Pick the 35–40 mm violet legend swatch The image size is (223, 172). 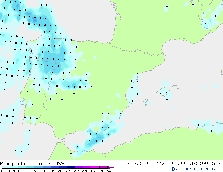87,167
